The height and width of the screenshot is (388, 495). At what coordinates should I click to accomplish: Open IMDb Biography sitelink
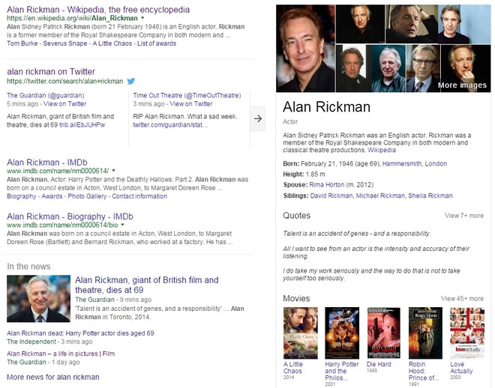click(22, 196)
